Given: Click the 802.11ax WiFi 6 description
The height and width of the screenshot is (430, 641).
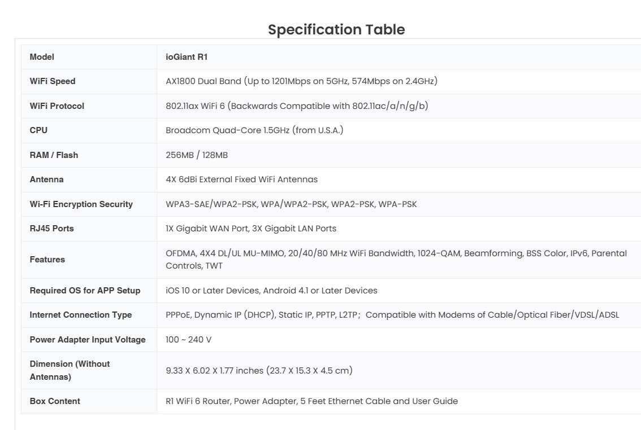Looking at the screenshot, I should click(297, 106).
